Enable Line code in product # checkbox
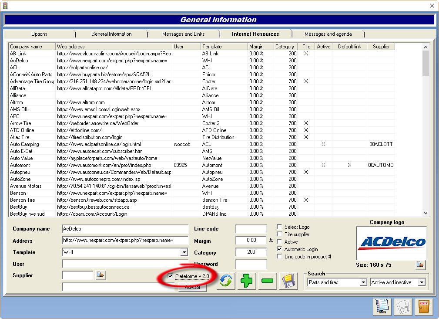439x319 pixels. [279, 257]
